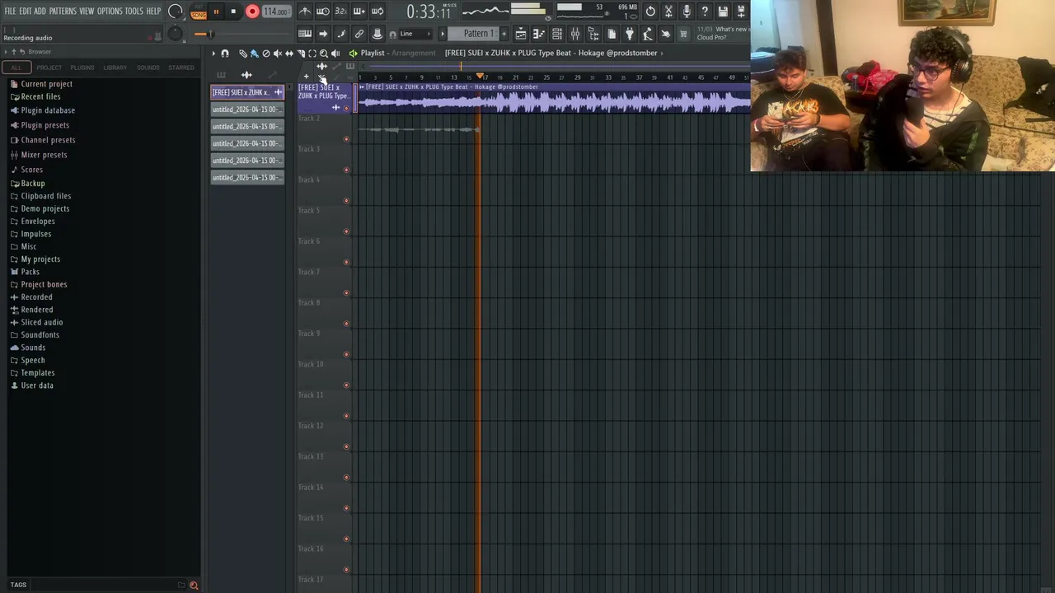
Task: Toggle the Playlist snap magnet
Action: tap(225, 53)
